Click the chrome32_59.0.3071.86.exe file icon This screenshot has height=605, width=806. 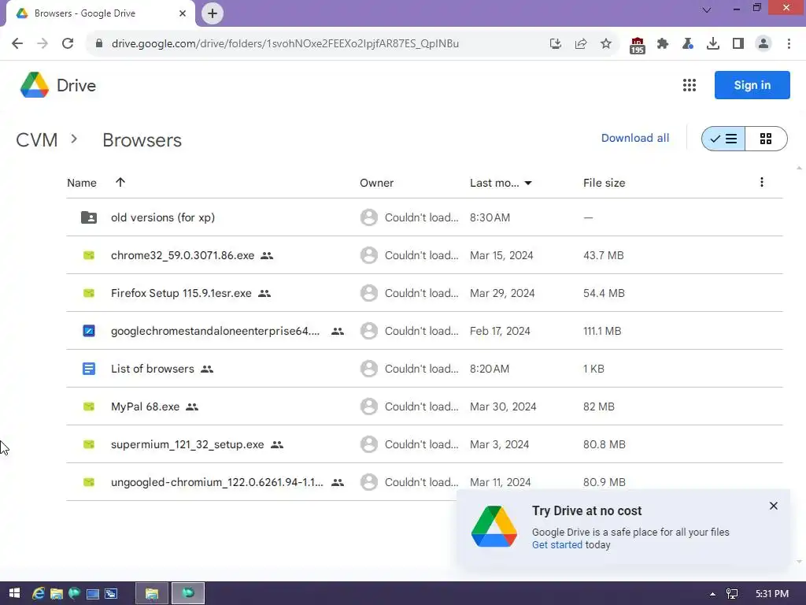pos(89,255)
